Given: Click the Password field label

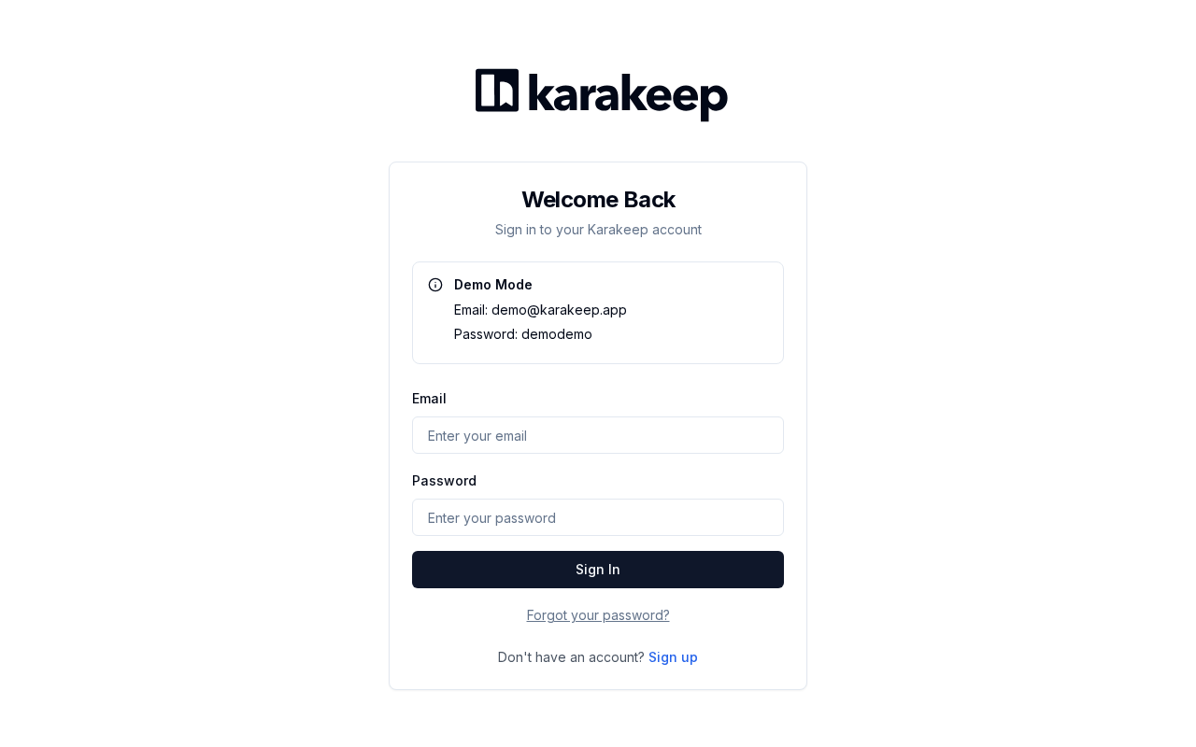Looking at the screenshot, I should tap(444, 481).
